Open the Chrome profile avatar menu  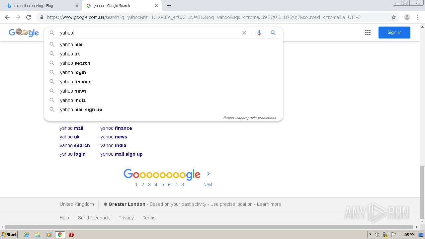(x=407, y=17)
